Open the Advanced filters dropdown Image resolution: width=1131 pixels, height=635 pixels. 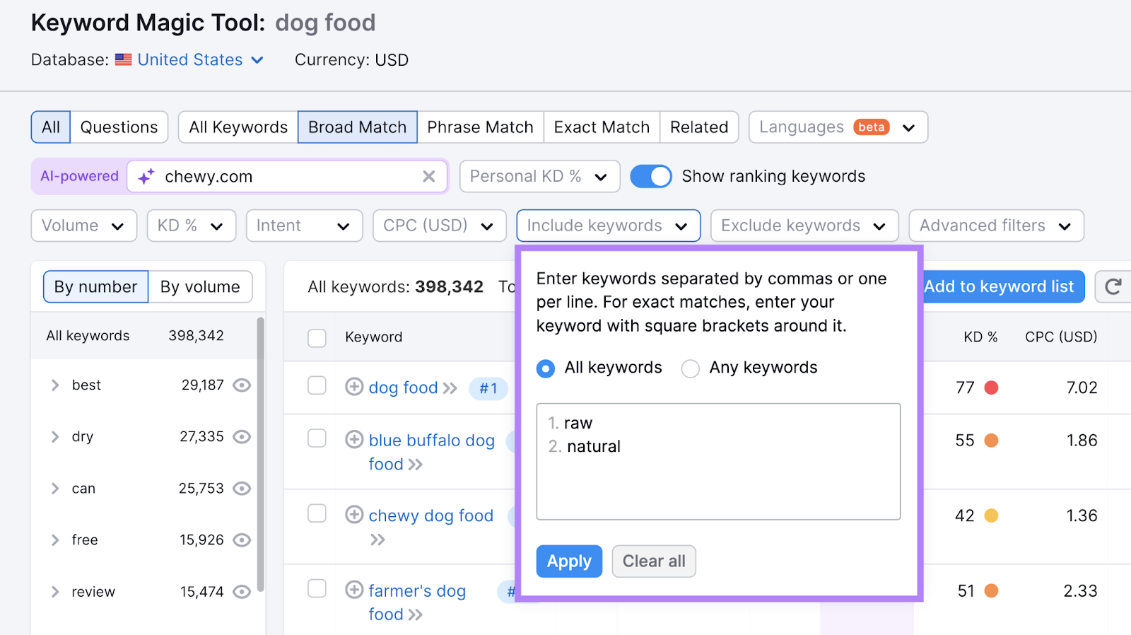tap(995, 226)
